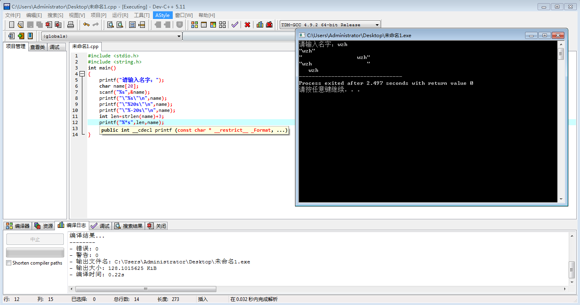Viewport: 580px width, 305px height.
Task: Open the 帮助[H] menu
Action: click(x=207, y=15)
